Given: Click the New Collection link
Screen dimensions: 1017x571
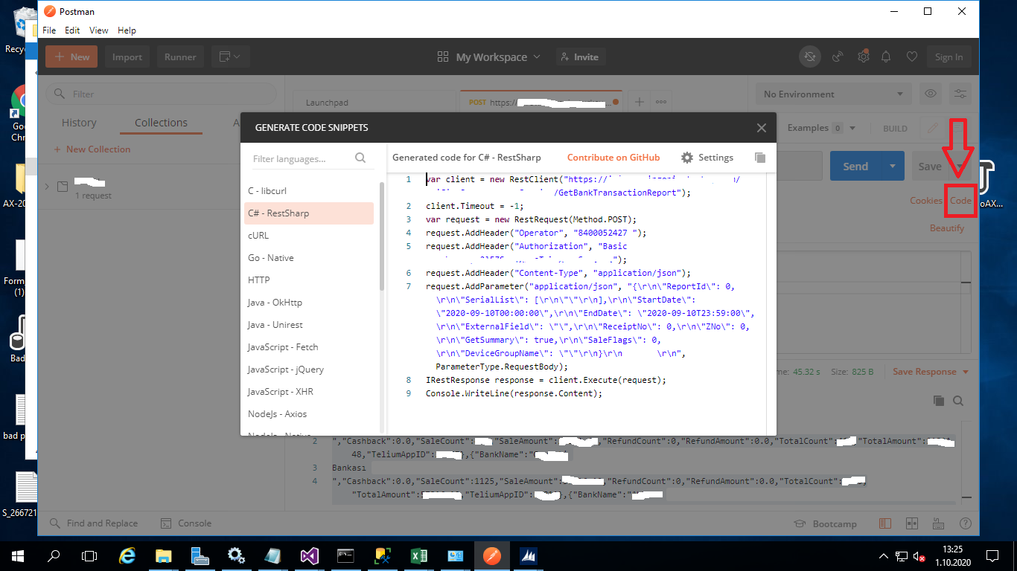Looking at the screenshot, I should click(92, 149).
